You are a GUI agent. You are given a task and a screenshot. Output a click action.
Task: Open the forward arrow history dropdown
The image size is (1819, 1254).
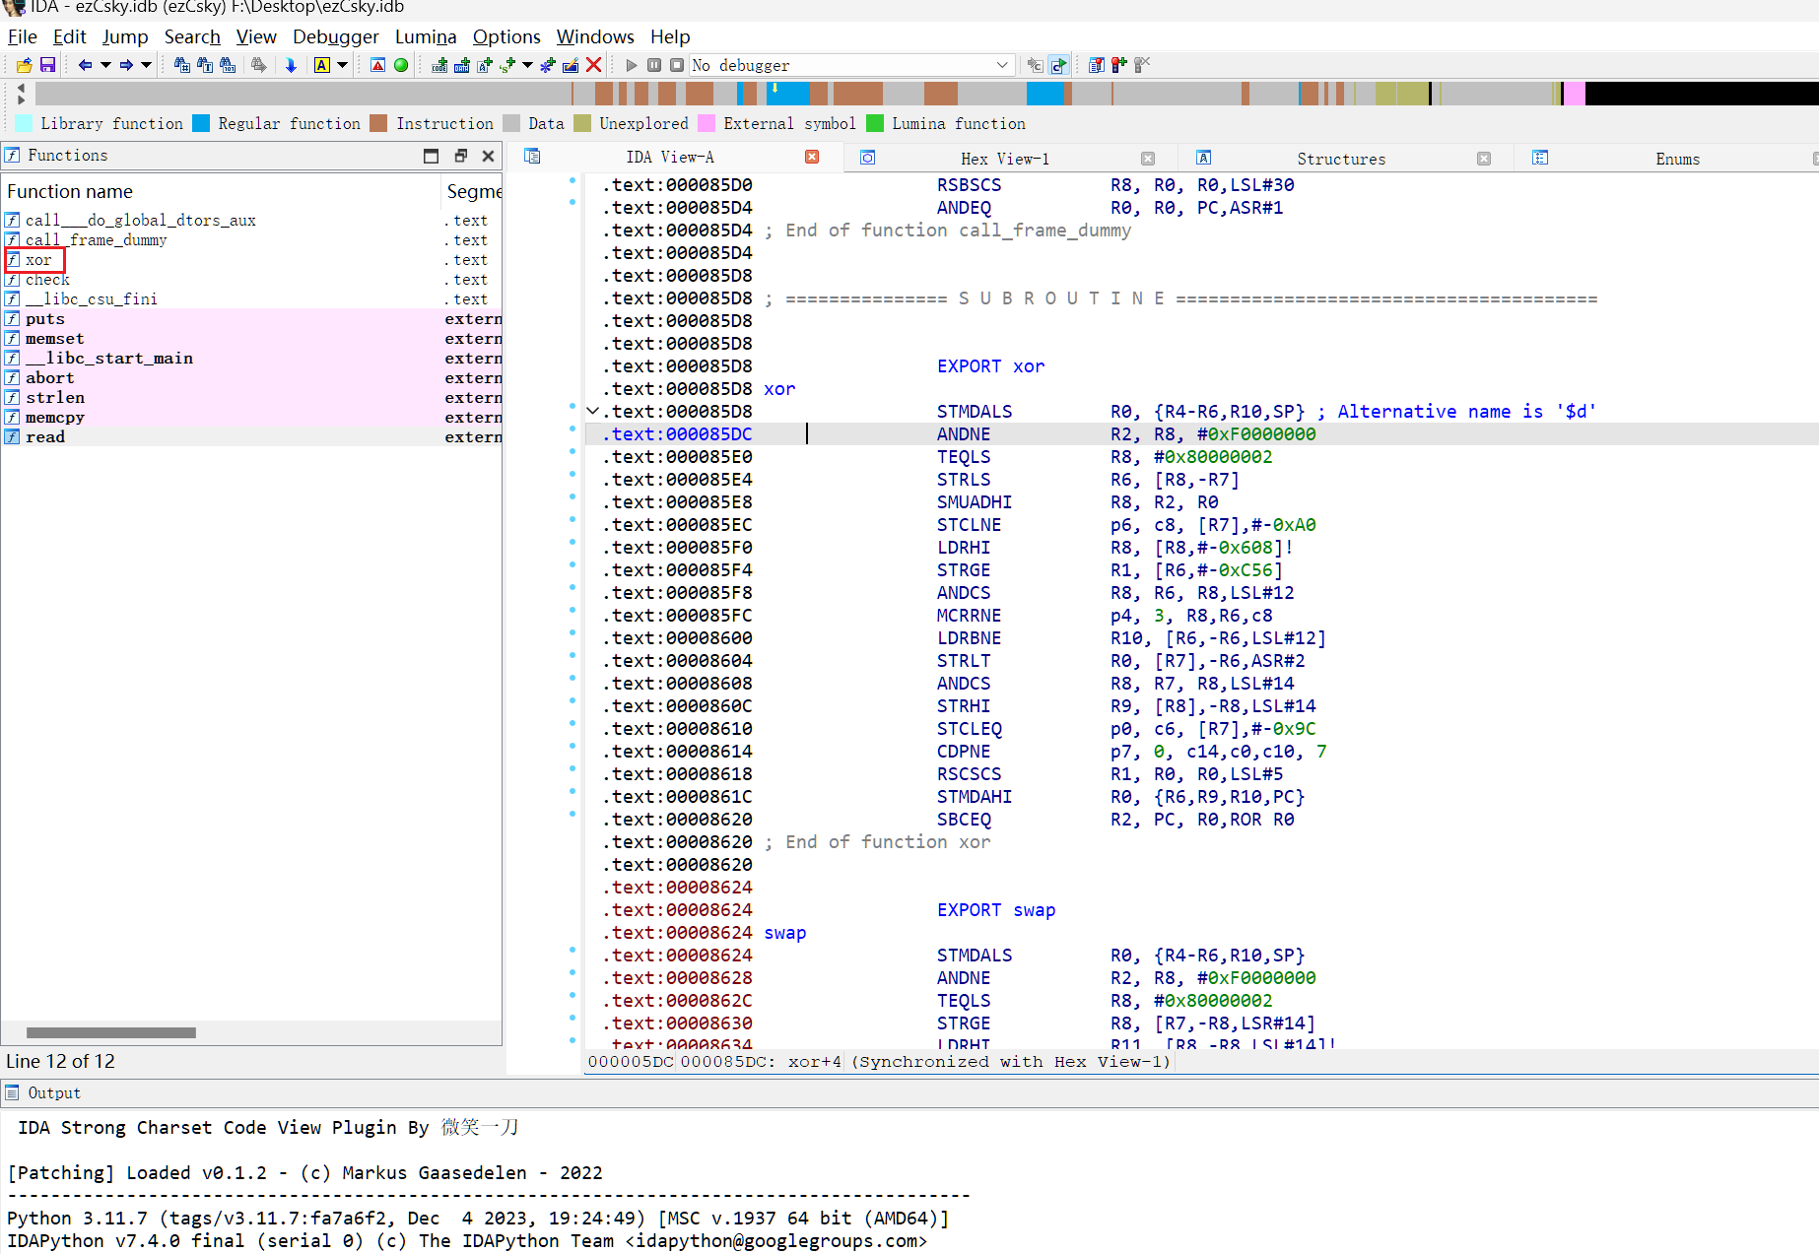[146, 65]
